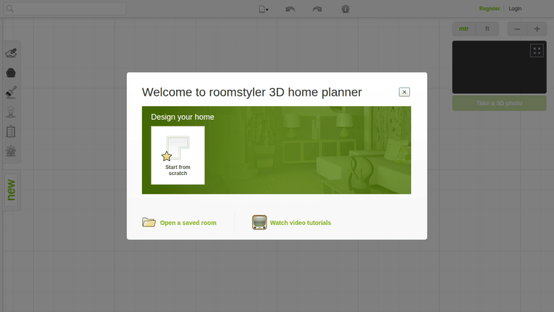Open the settings gear icon in sidebar
The width and height of the screenshot is (554, 312).
[11, 151]
